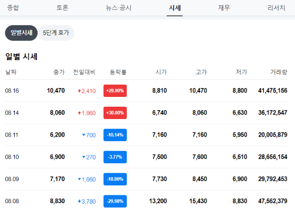Click the down triangle beside 1,660

coord(79,179)
